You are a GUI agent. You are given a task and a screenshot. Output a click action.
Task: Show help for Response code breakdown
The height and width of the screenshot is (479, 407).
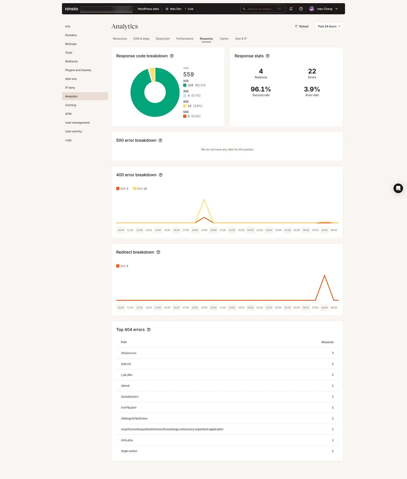point(172,56)
